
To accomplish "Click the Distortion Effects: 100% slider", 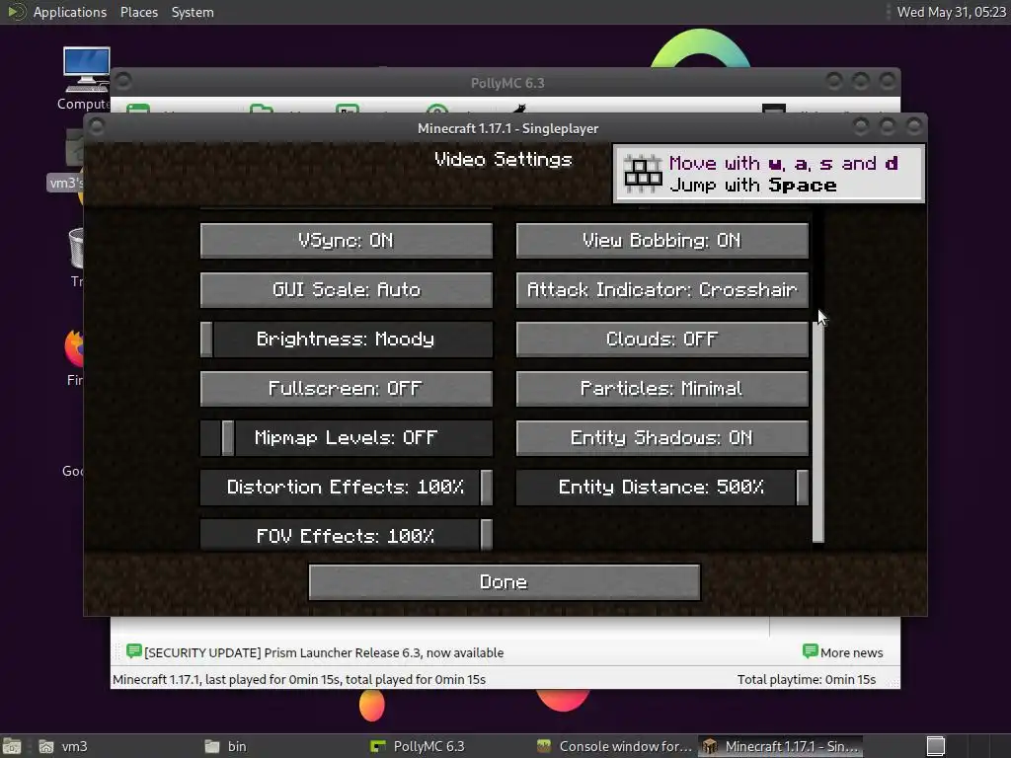I will [x=347, y=488].
